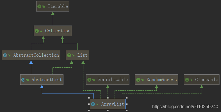Click the green lock icon on ArrayList
The image size is (221, 112).
pyautogui.click(x=97, y=104)
